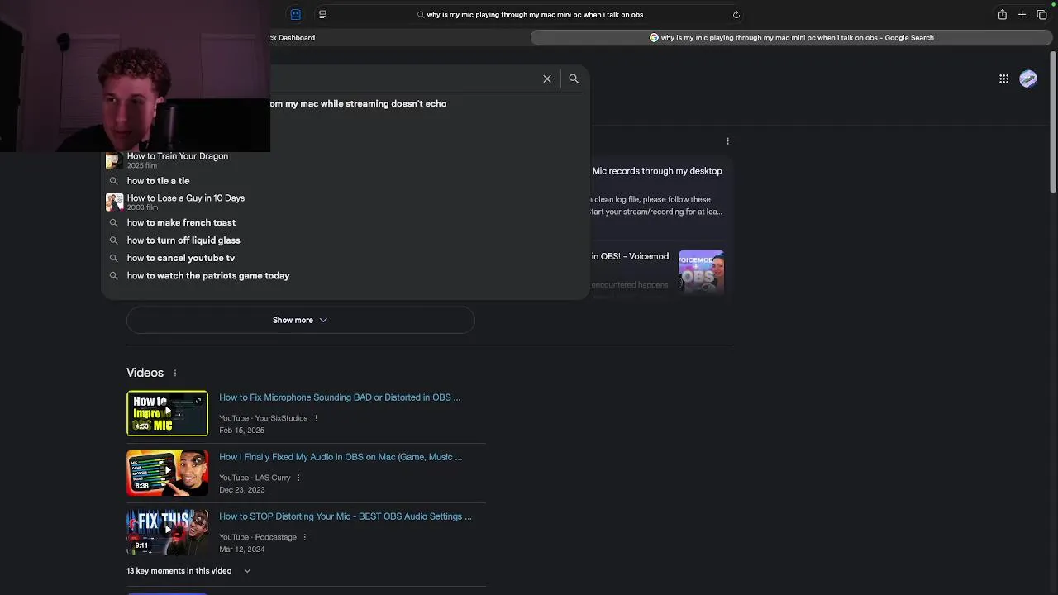The image size is (1058, 595).
Task: Open more options for Podcastage result
Action: click(304, 537)
